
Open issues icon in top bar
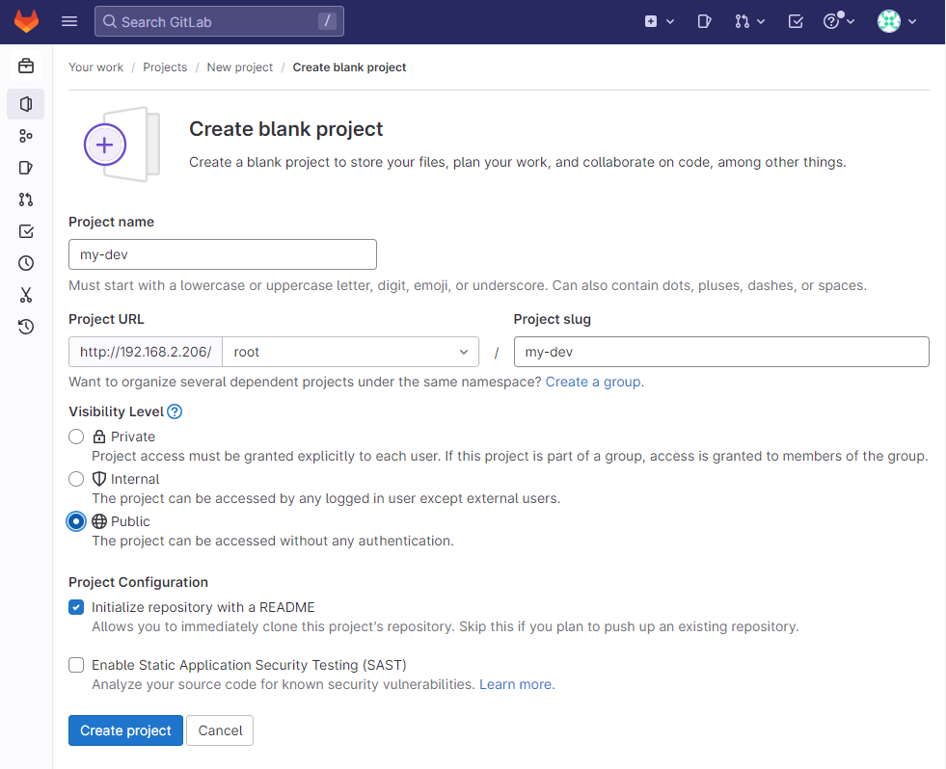tap(704, 22)
